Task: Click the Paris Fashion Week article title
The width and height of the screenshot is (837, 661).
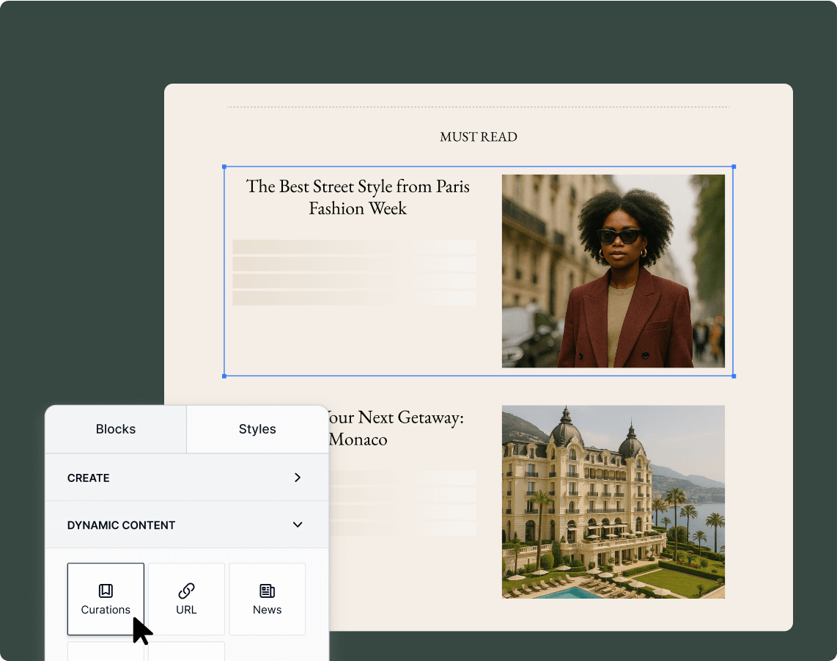Action: click(x=358, y=197)
